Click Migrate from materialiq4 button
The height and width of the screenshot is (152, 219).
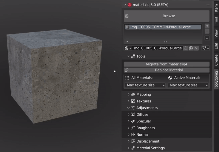[x=166, y=64]
